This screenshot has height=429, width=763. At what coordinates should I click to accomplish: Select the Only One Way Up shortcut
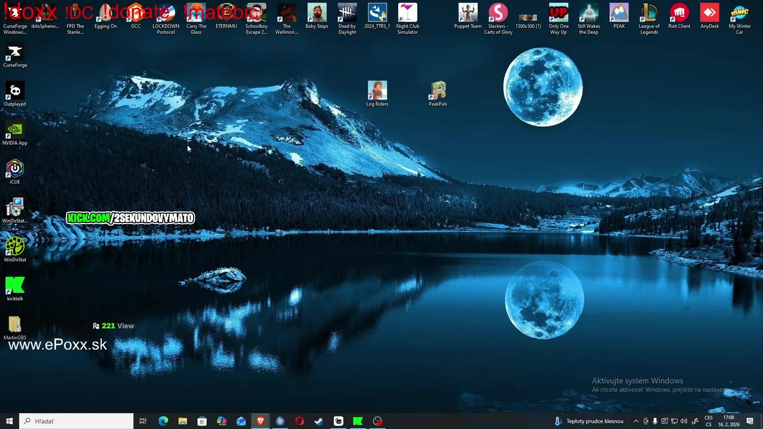pos(559,19)
